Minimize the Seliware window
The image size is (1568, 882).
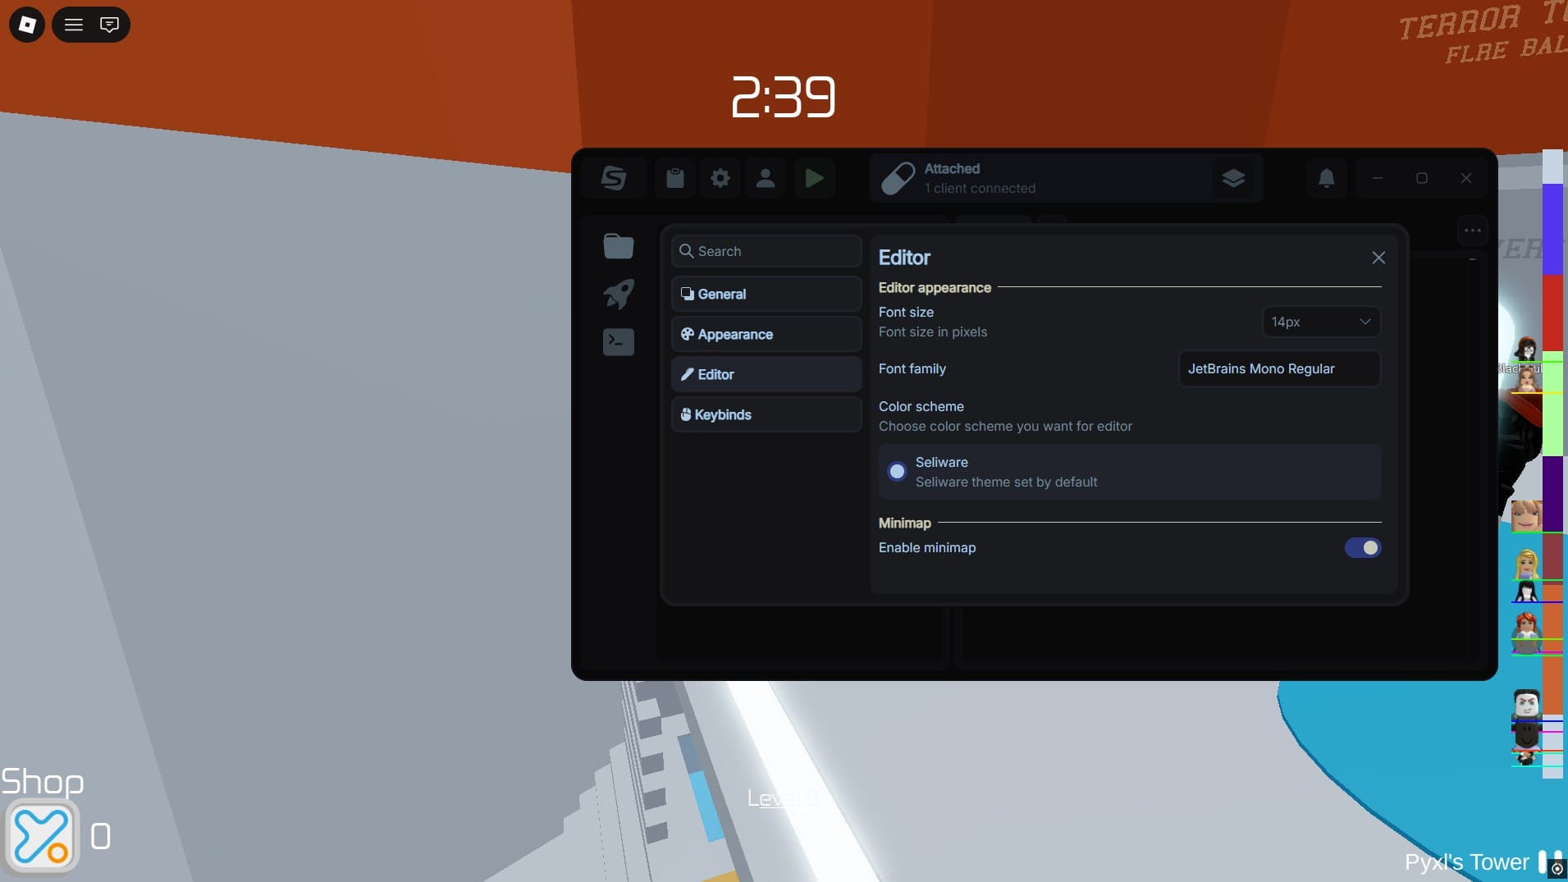(1378, 178)
